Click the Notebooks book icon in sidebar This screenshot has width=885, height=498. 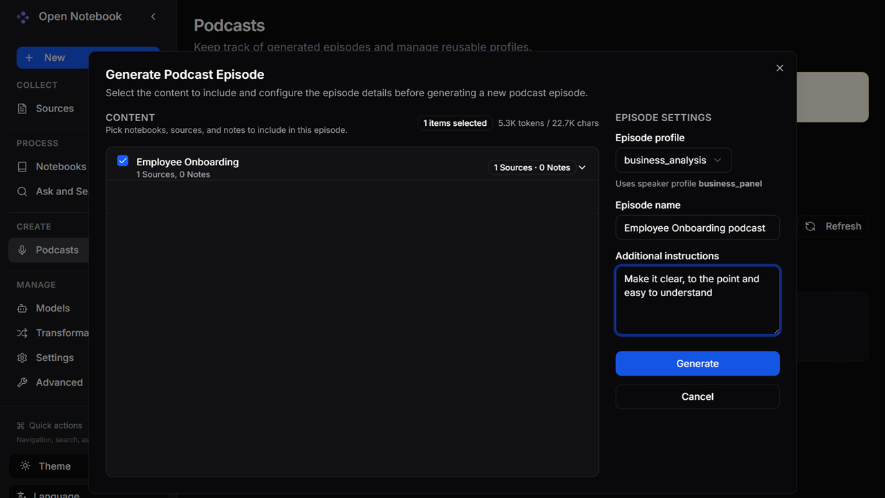pos(22,167)
